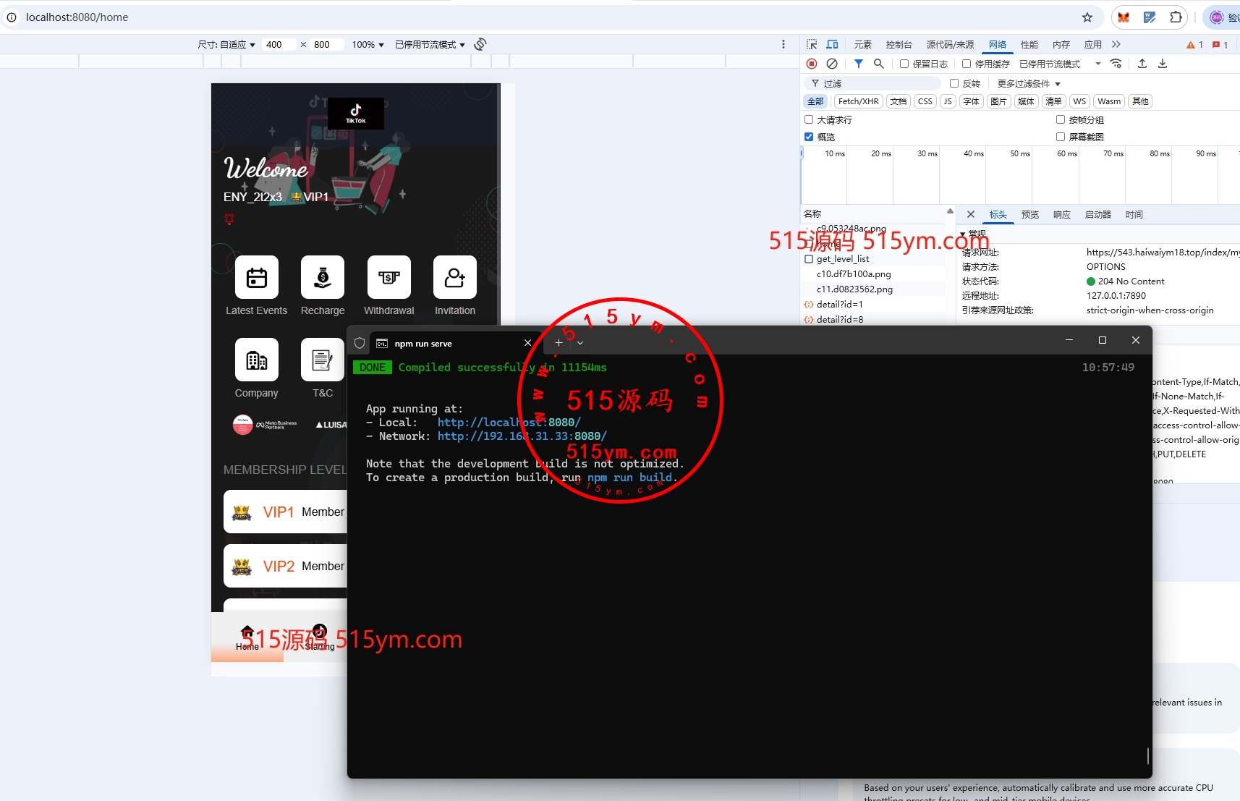Check the 停用缓存 checkbox
The image size is (1240, 801).
[x=967, y=64]
